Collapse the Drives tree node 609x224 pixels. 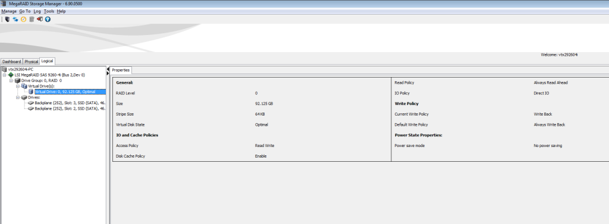pos(18,98)
